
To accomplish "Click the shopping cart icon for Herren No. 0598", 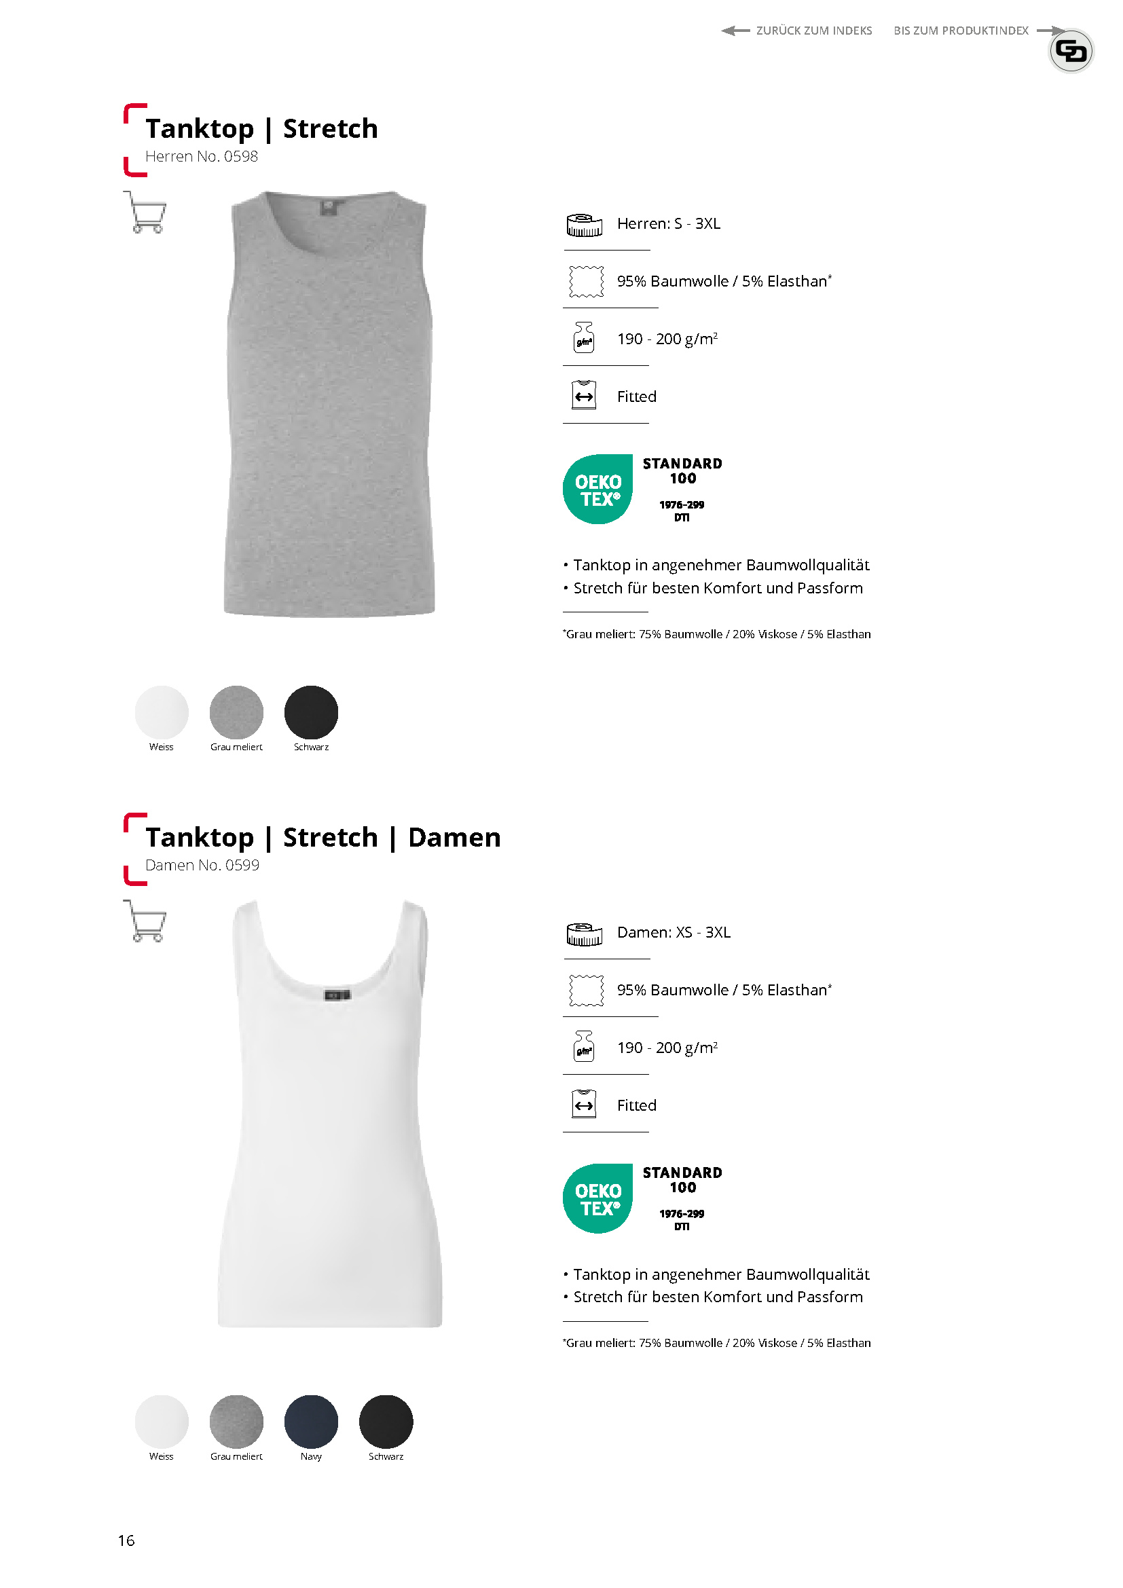I will 145,213.
